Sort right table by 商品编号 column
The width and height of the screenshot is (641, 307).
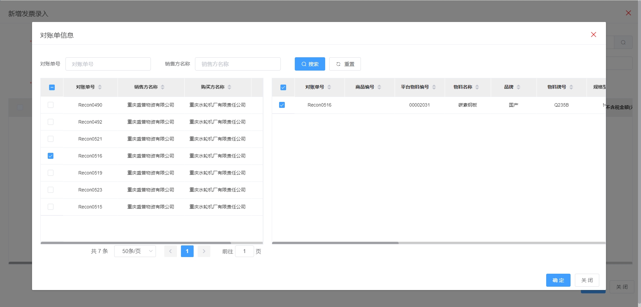coord(379,87)
